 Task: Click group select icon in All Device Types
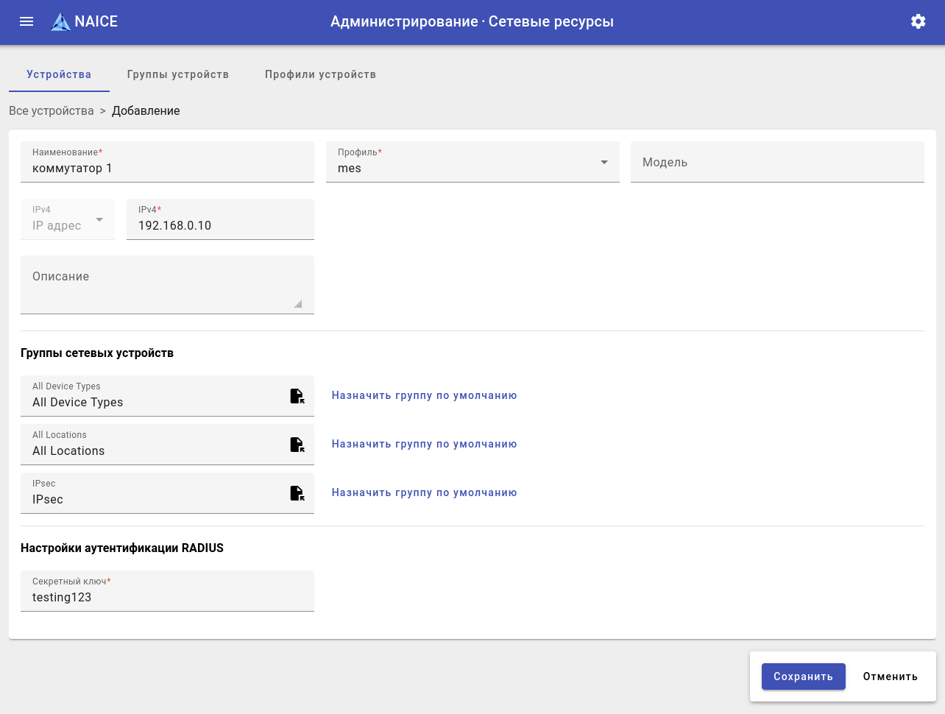(297, 396)
